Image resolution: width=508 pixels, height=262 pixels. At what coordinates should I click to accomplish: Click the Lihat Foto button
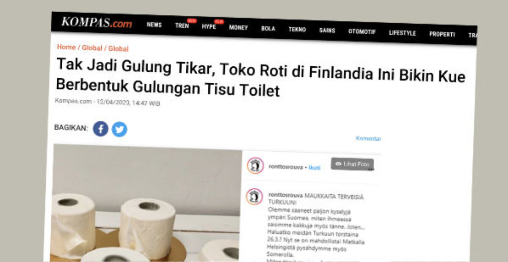[352, 164]
